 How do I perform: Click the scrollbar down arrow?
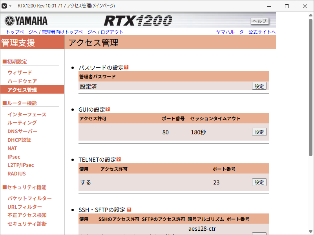pos(310,232)
